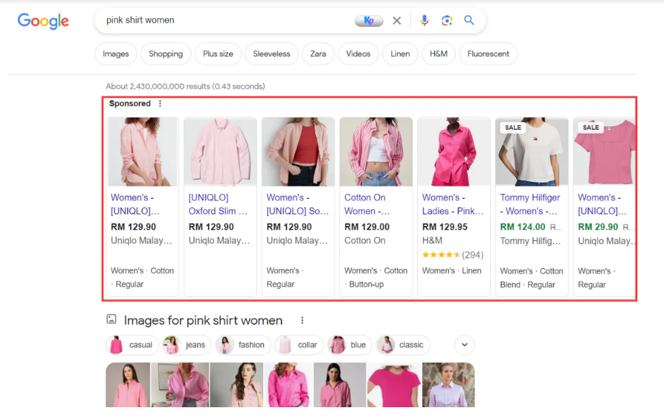
Task: Click the Kp extension badge in search box
Action: [369, 20]
